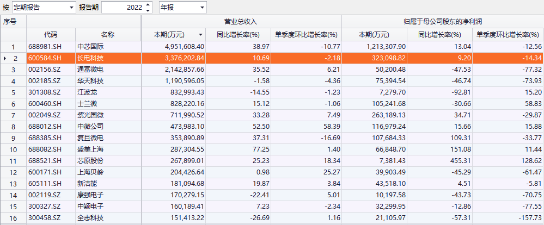544x225 pixels.
Task: Sort by the 名称 column header
Action: tap(107, 35)
